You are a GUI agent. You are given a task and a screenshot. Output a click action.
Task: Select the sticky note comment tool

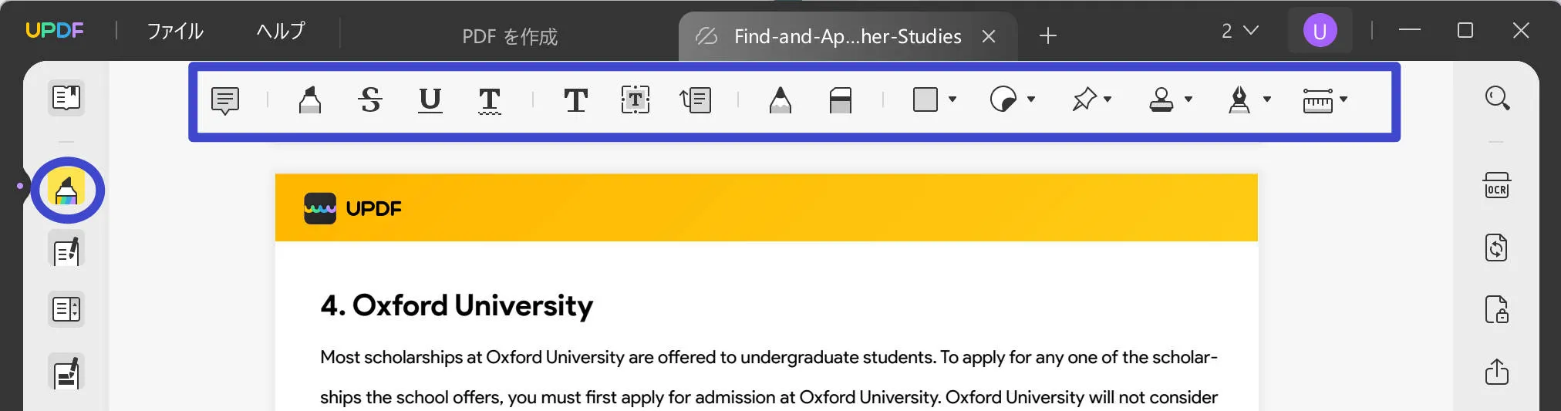click(225, 100)
